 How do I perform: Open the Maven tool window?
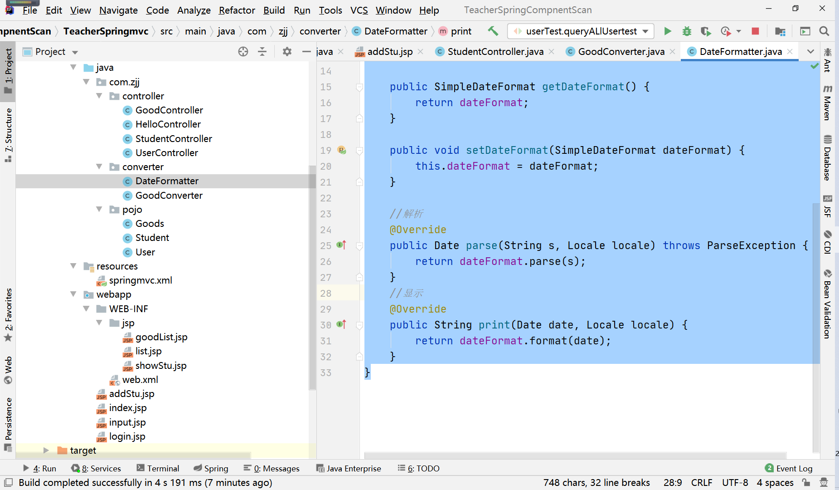click(x=828, y=103)
